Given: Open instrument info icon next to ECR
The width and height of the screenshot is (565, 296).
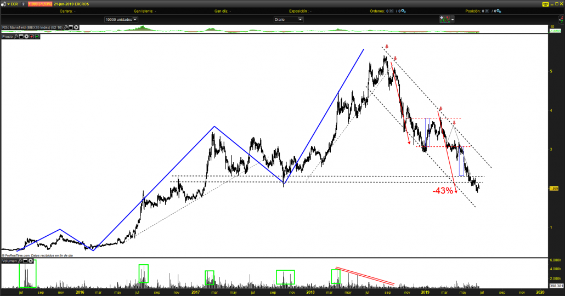Looking at the screenshot, I should [x=24, y=4].
